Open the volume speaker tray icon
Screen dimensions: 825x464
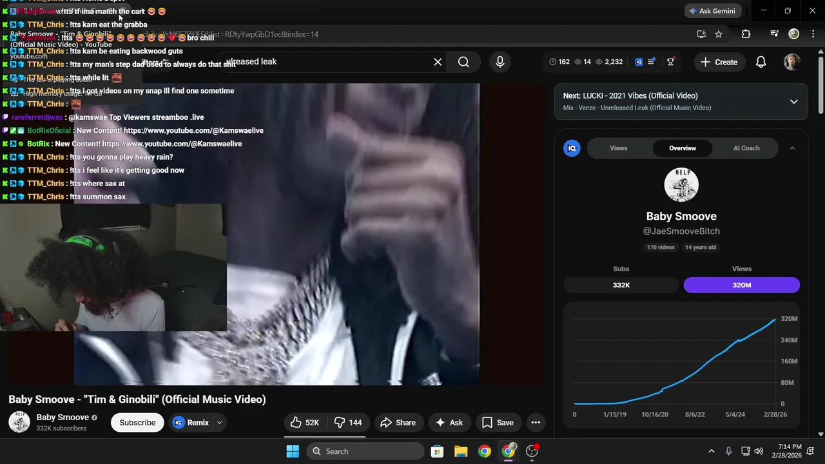point(759,451)
